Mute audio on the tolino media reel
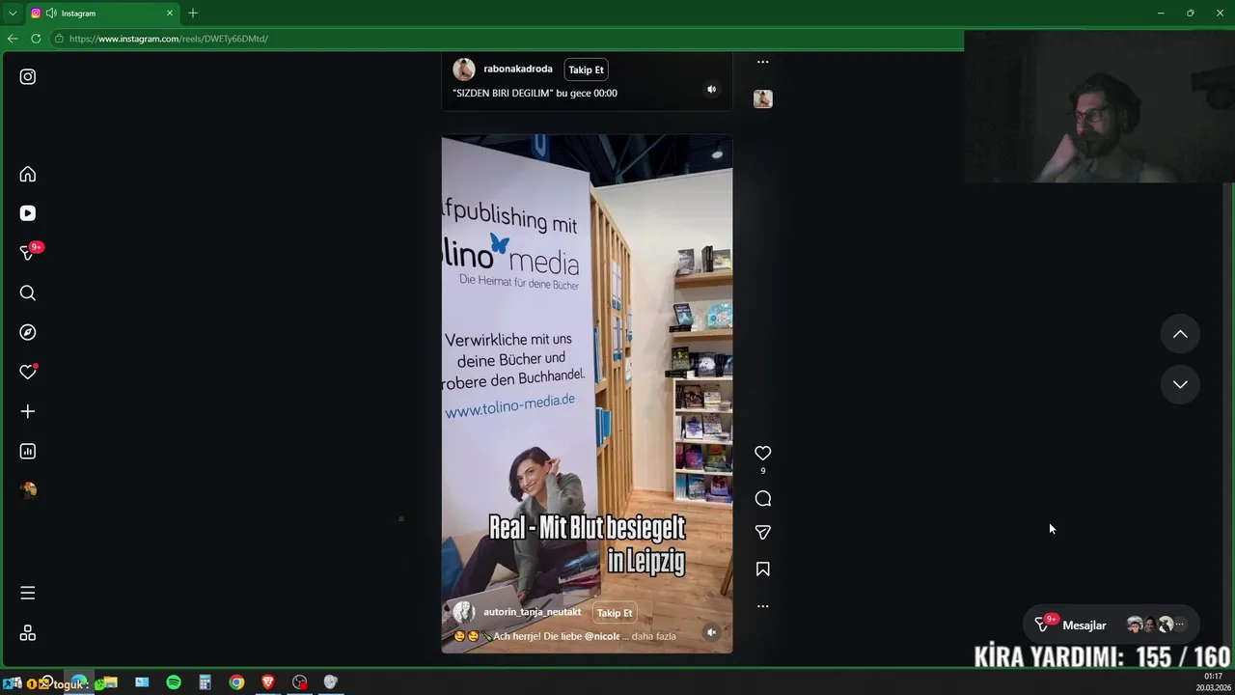This screenshot has width=1235, height=695. coord(711,633)
